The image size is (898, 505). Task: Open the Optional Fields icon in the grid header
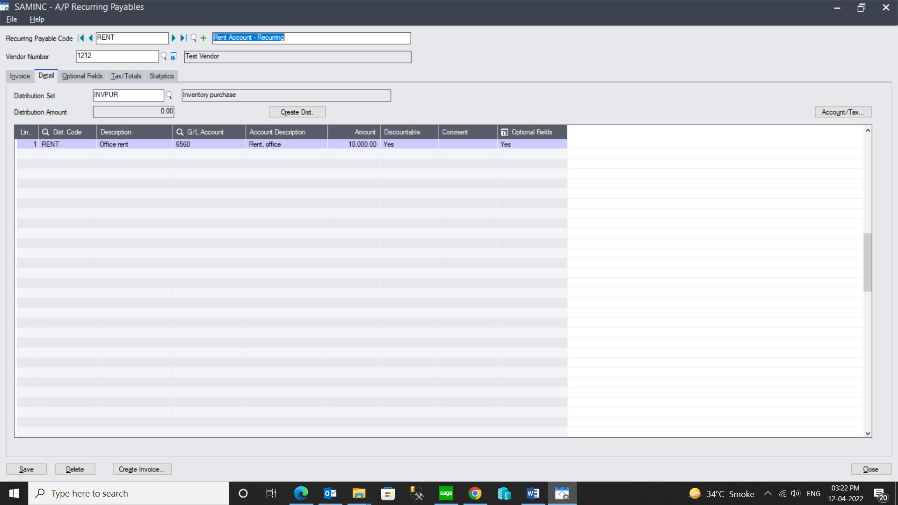coord(504,132)
